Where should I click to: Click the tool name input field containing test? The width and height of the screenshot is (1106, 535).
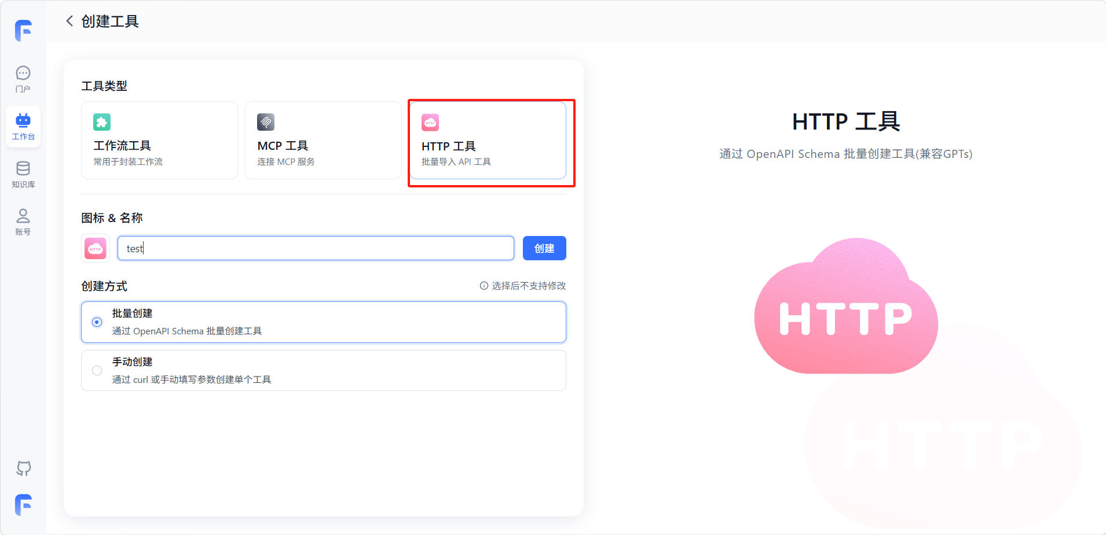coord(316,249)
